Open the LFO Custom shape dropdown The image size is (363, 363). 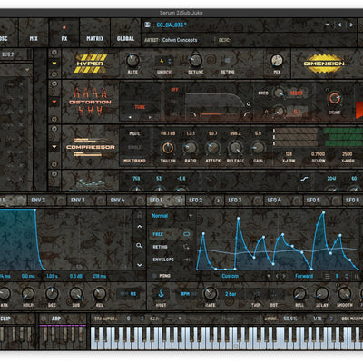click(x=269, y=276)
